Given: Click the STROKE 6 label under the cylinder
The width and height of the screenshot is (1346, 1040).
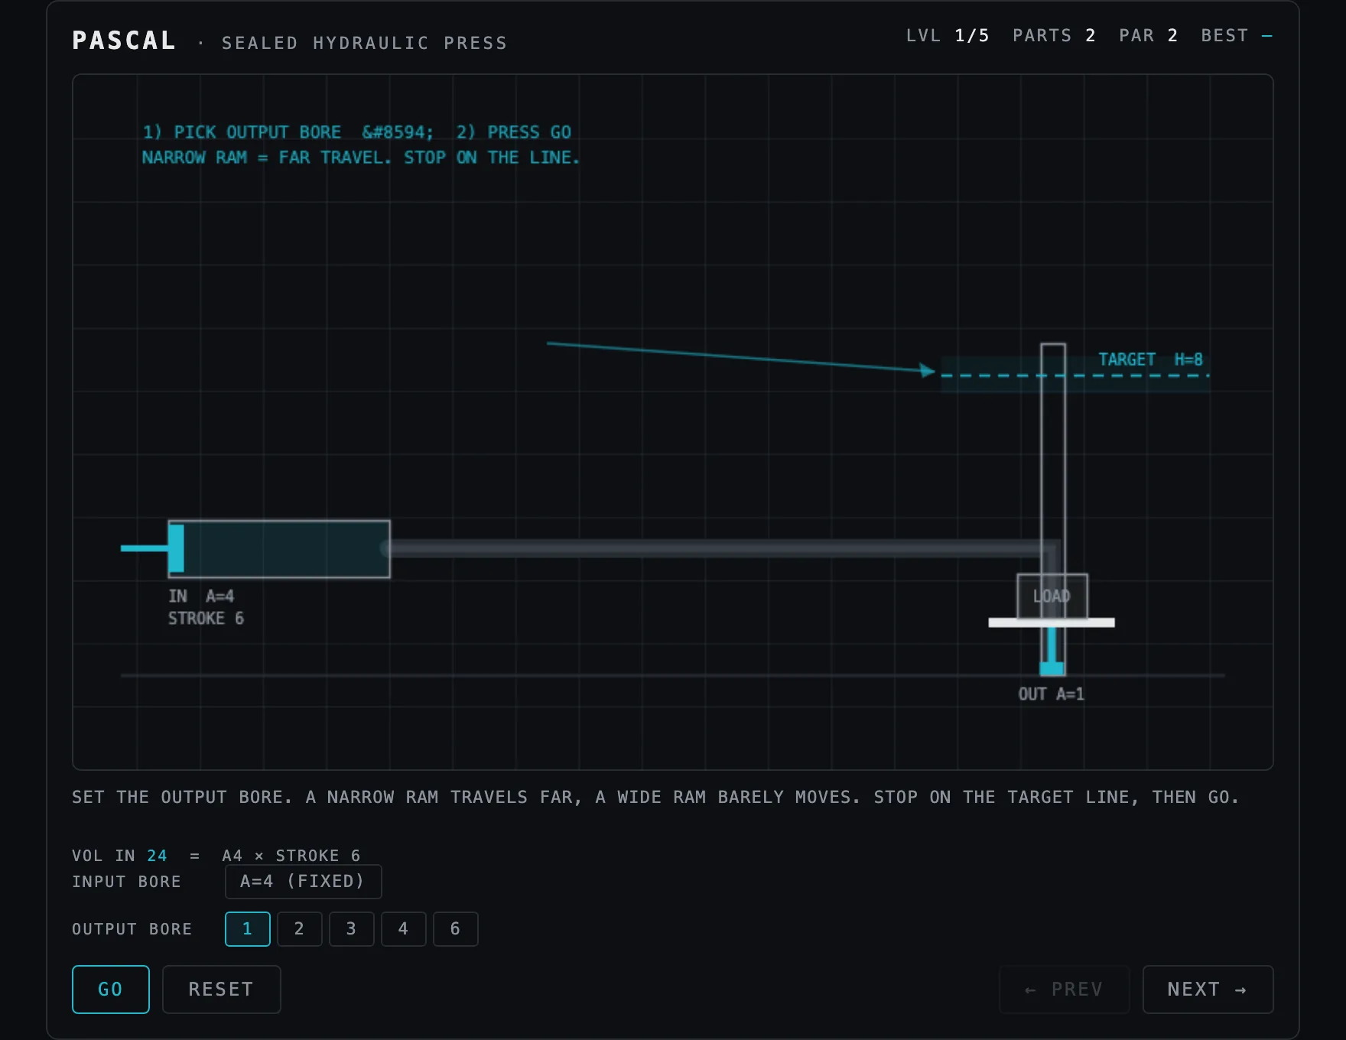Looking at the screenshot, I should click(206, 618).
